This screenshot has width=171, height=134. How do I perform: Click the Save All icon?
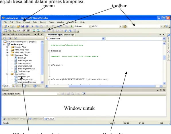[27, 26]
